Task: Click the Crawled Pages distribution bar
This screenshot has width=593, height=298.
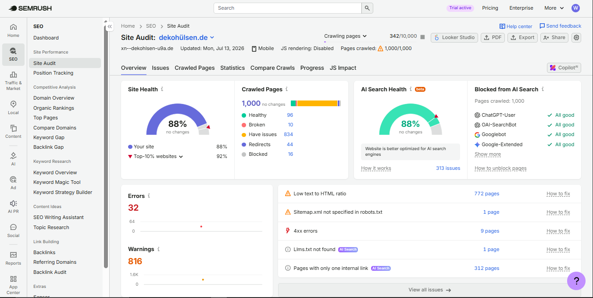Action: [x=316, y=104]
